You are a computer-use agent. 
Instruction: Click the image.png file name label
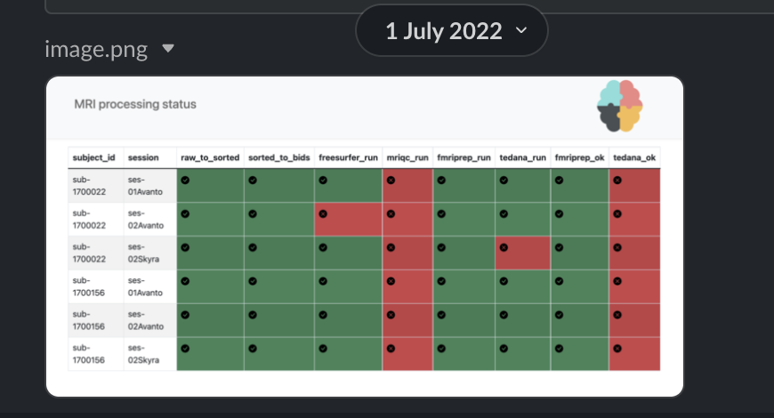pyautogui.click(x=98, y=49)
